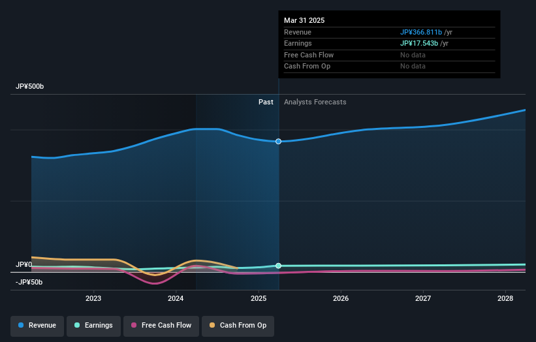Click the 2024 x-axis label

pos(176,298)
